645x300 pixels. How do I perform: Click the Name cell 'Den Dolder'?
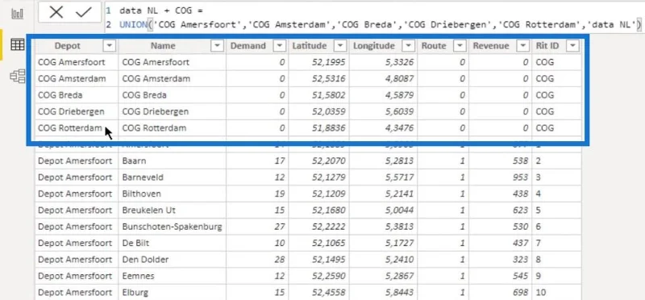pyautogui.click(x=172, y=260)
